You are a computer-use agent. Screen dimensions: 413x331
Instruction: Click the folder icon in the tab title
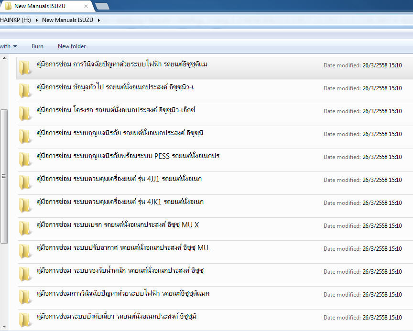coord(8,6)
